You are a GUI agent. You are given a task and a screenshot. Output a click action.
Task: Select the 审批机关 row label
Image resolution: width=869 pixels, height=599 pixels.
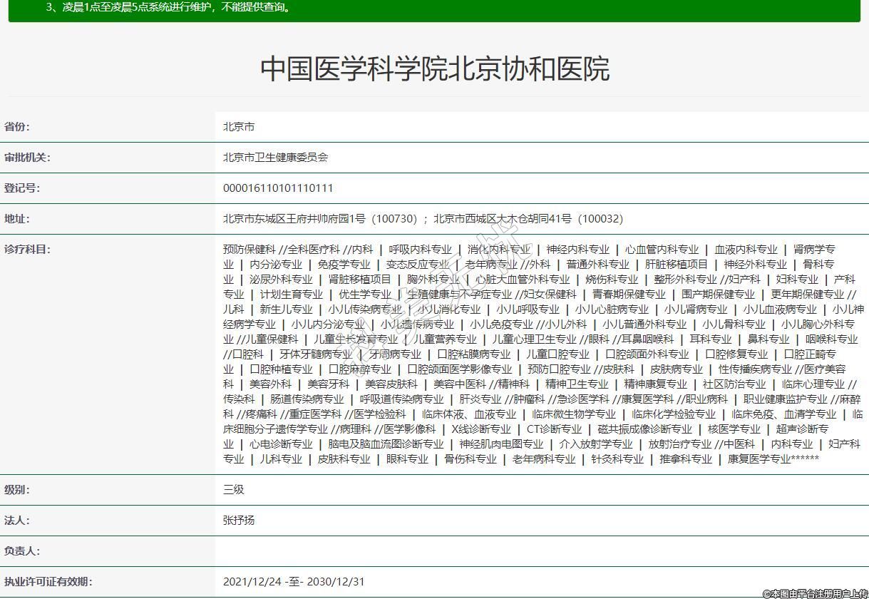coord(28,158)
